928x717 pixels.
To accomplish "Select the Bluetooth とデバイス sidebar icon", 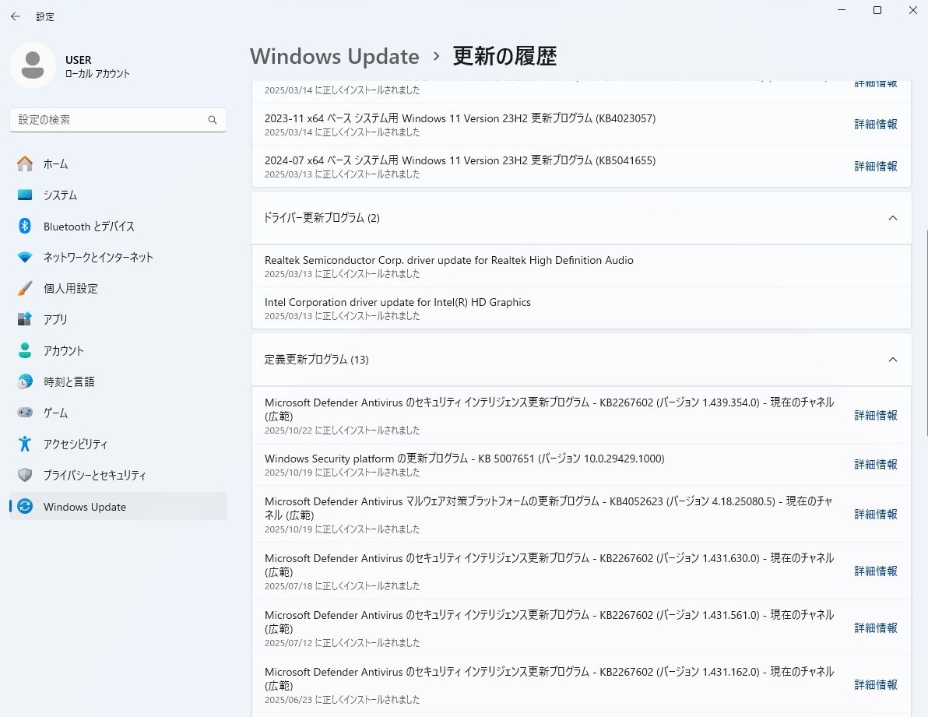I will click(x=25, y=227).
